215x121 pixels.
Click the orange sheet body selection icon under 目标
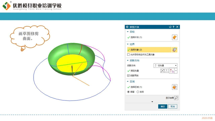(x=174, y=37)
